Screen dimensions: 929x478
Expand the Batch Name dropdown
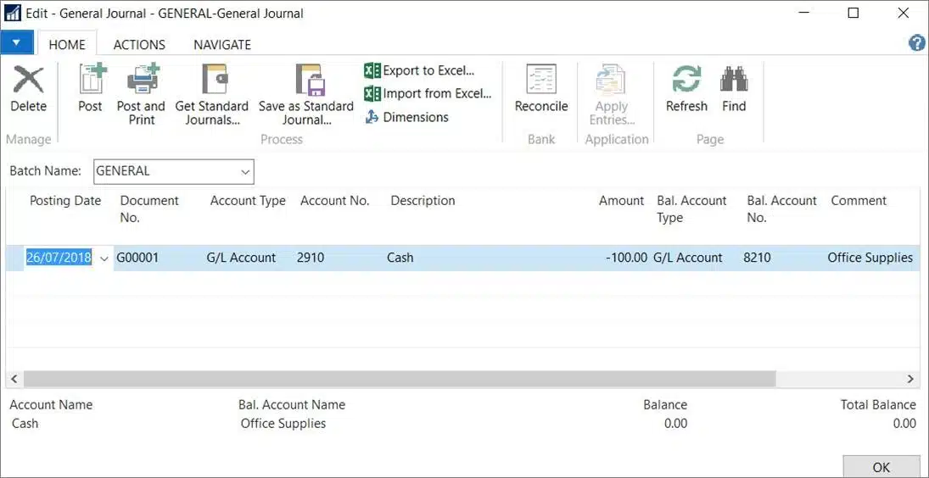pos(245,171)
